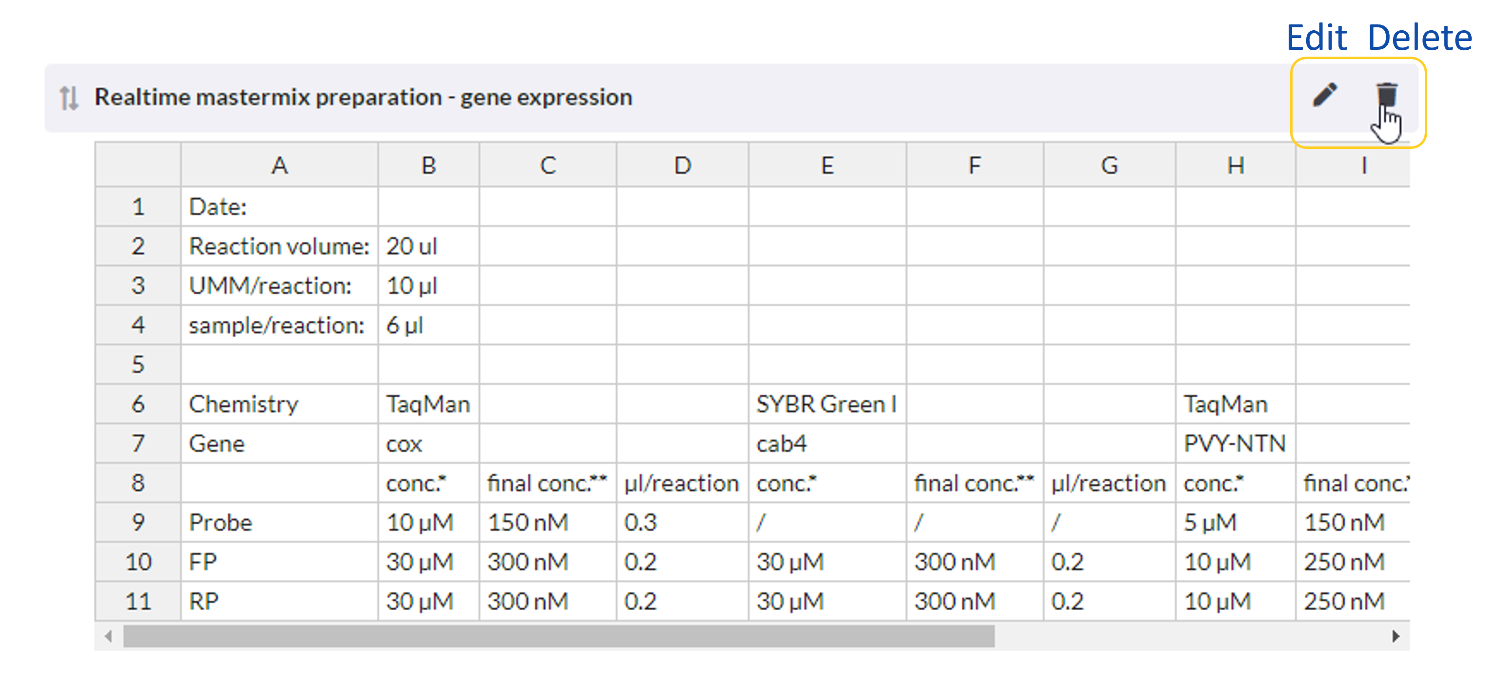Click the 'cab4' gene cell

[827, 443]
